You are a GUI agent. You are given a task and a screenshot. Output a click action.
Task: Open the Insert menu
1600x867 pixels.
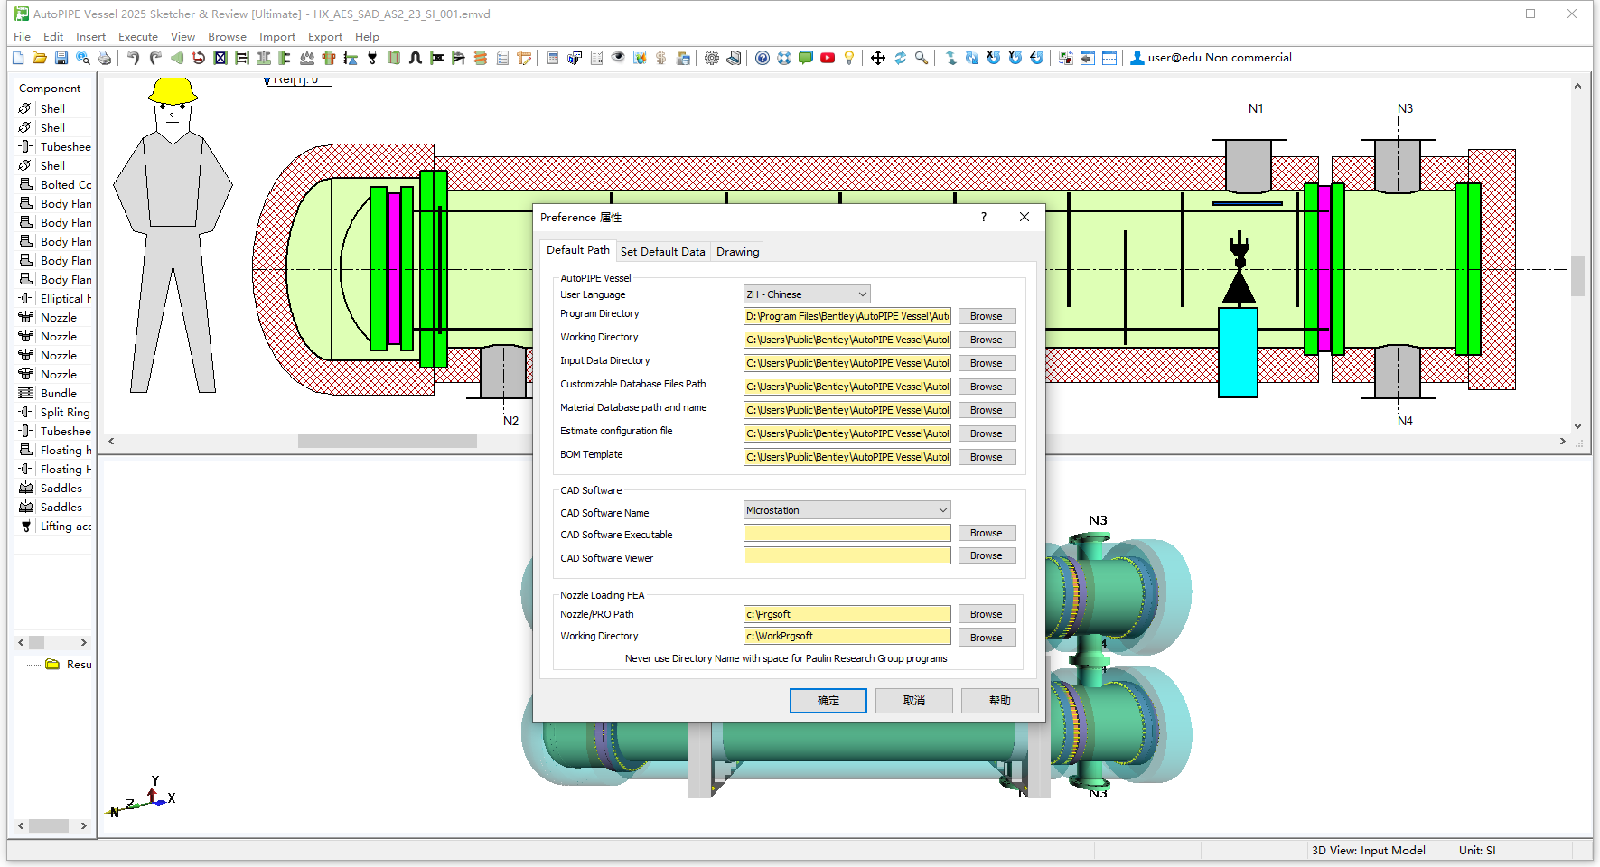[90, 37]
